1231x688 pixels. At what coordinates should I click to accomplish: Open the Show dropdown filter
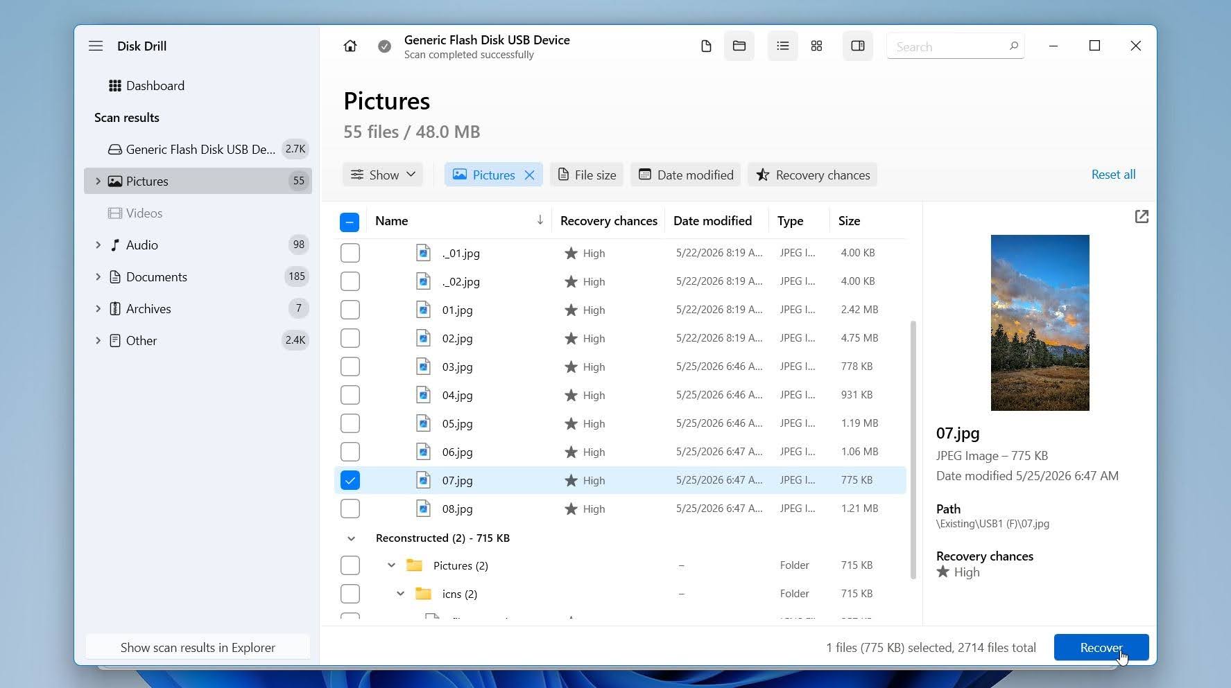(383, 175)
